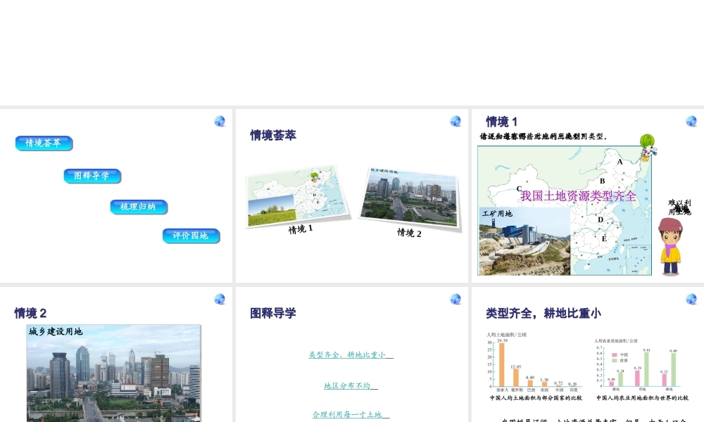The height and width of the screenshot is (422, 704).
Task: Click the blue 梳理归纳 button
Action: (139, 207)
